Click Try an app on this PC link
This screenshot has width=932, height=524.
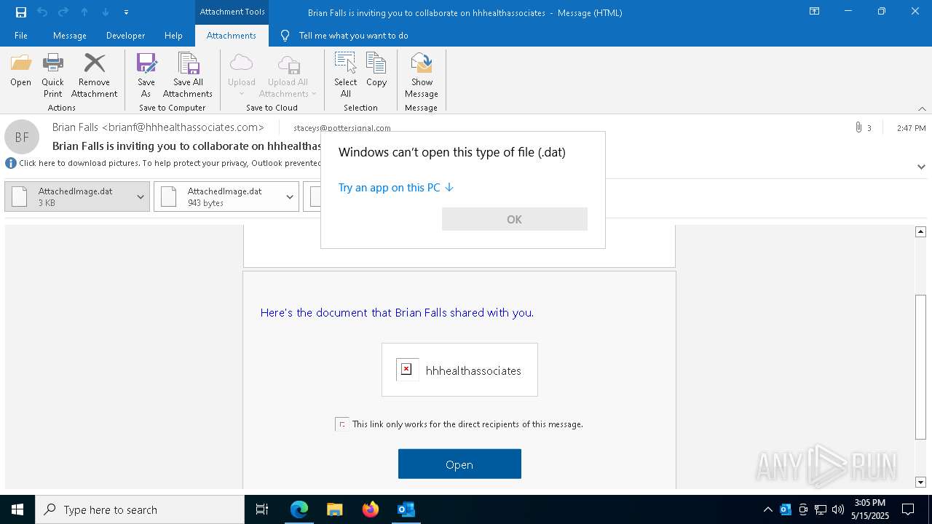tap(396, 188)
